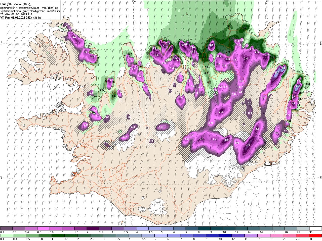Screen dimensions: 322x241
Task: Pick the bright red swatch after 30, lower legend
Action: pos(315,235)
